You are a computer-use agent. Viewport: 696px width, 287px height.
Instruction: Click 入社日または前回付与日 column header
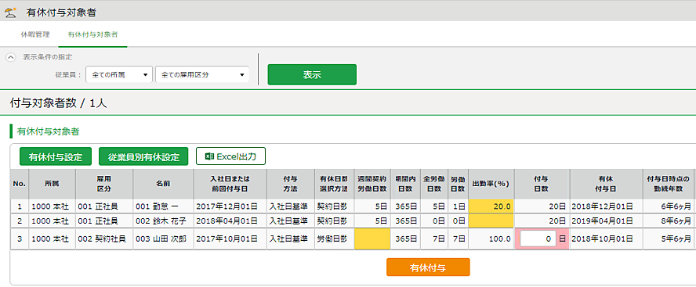(x=230, y=185)
